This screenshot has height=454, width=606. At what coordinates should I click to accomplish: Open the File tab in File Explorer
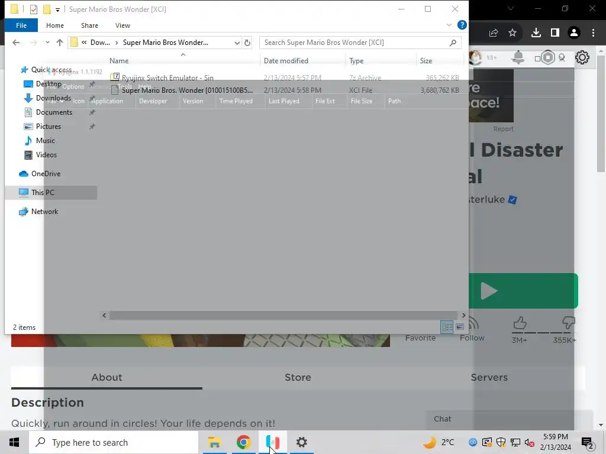[x=21, y=25]
